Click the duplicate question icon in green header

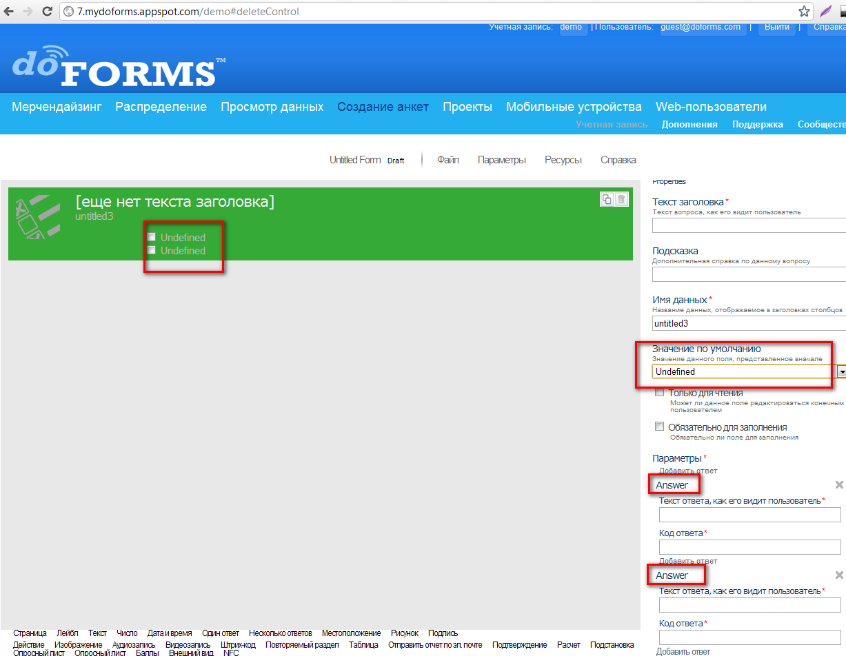[607, 199]
